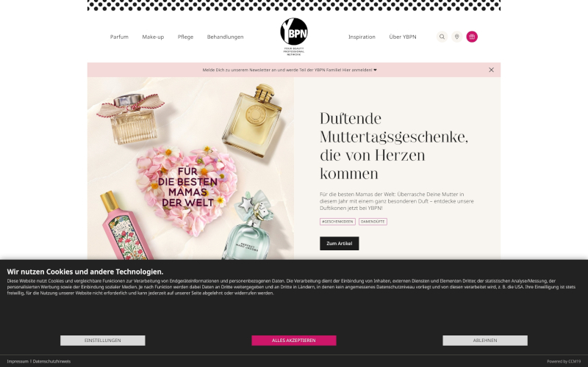
Task: Click the newsletter sign-up banner text
Action: [x=290, y=70]
